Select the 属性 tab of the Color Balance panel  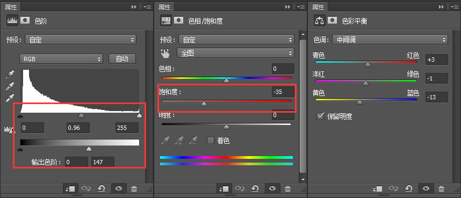[x=318, y=7]
